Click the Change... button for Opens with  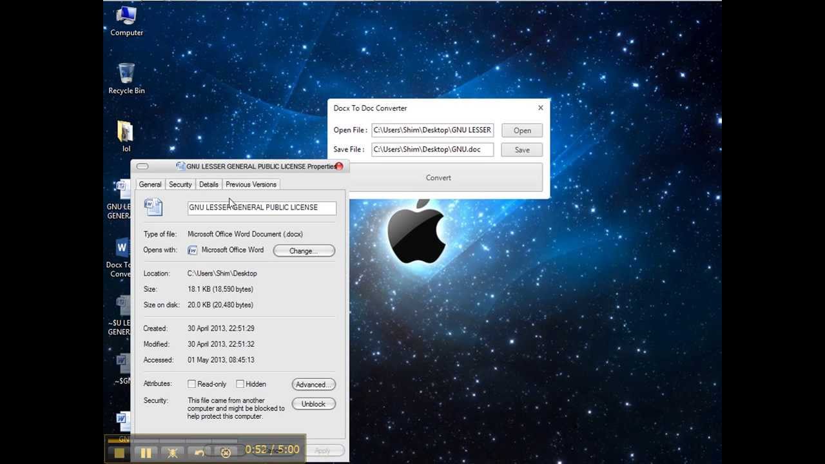tap(304, 251)
